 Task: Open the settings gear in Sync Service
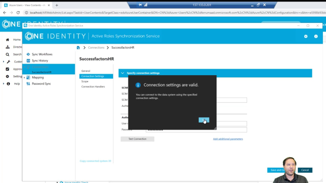click(306, 36)
